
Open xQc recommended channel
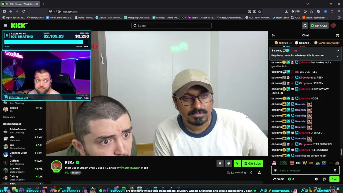tap(23, 139)
